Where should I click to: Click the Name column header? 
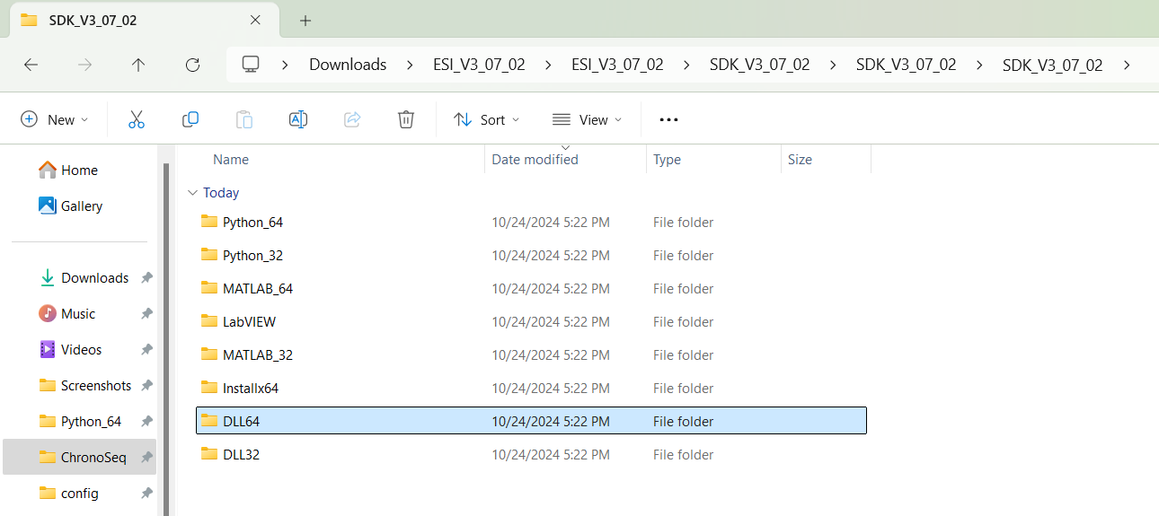point(231,160)
